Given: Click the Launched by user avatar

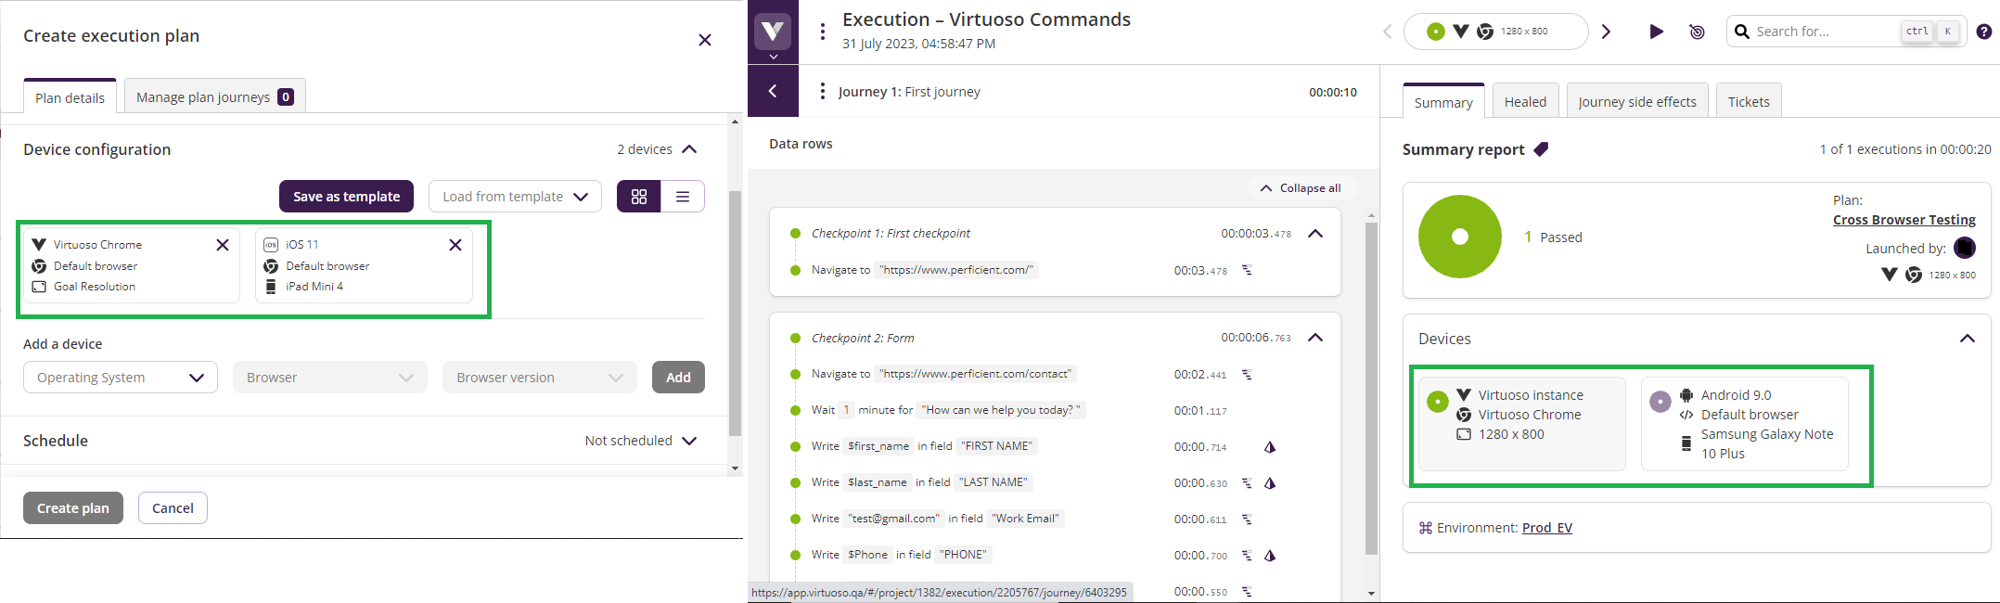Looking at the screenshot, I should (x=1964, y=248).
